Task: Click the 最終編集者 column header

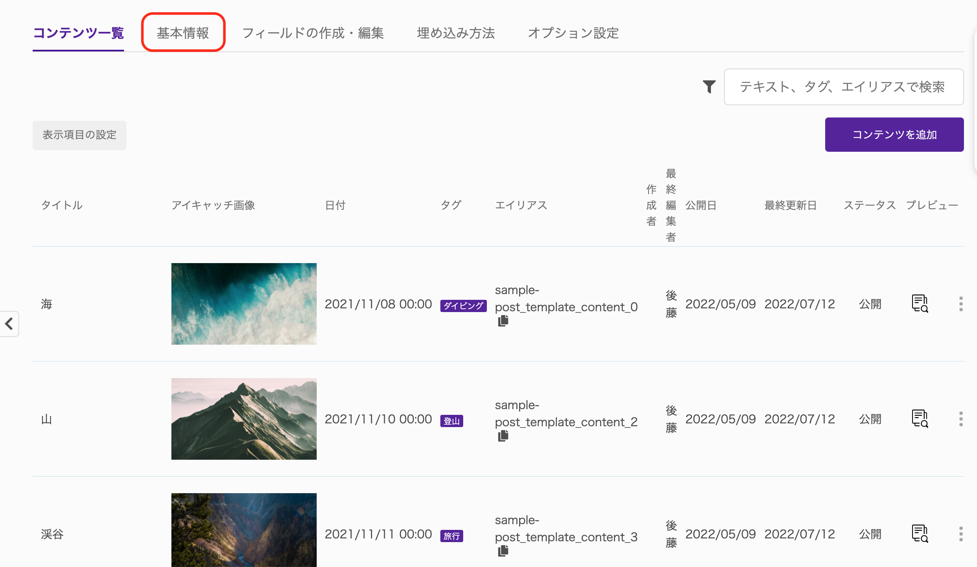Action: [x=671, y=205]
